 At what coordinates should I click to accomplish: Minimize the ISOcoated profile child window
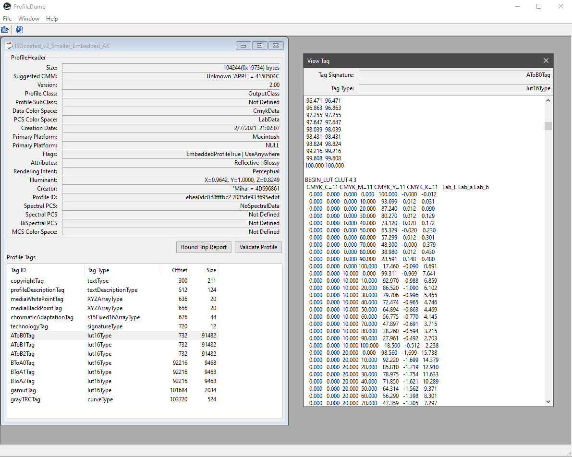click(243, 46)
